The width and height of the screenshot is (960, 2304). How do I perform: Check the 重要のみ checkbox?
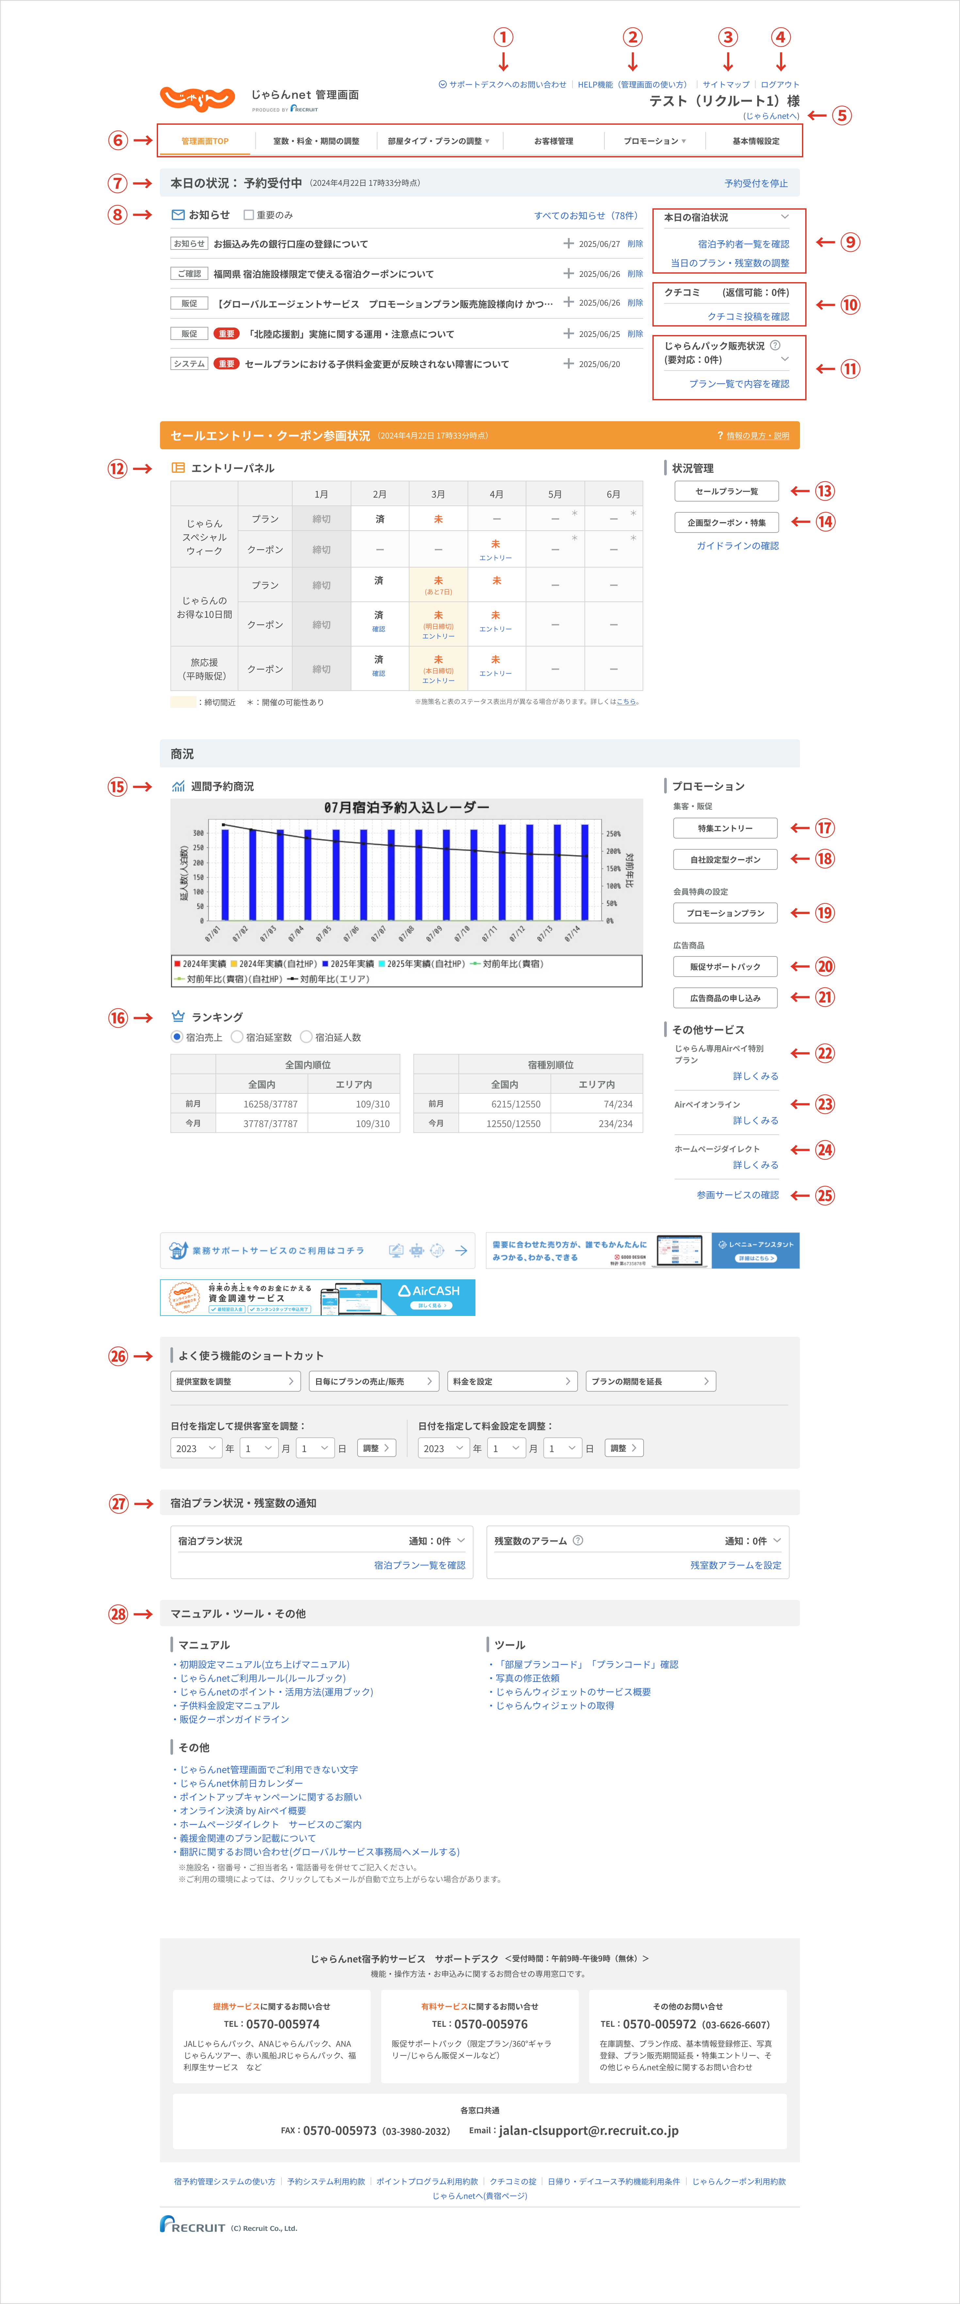pos(249,215)
